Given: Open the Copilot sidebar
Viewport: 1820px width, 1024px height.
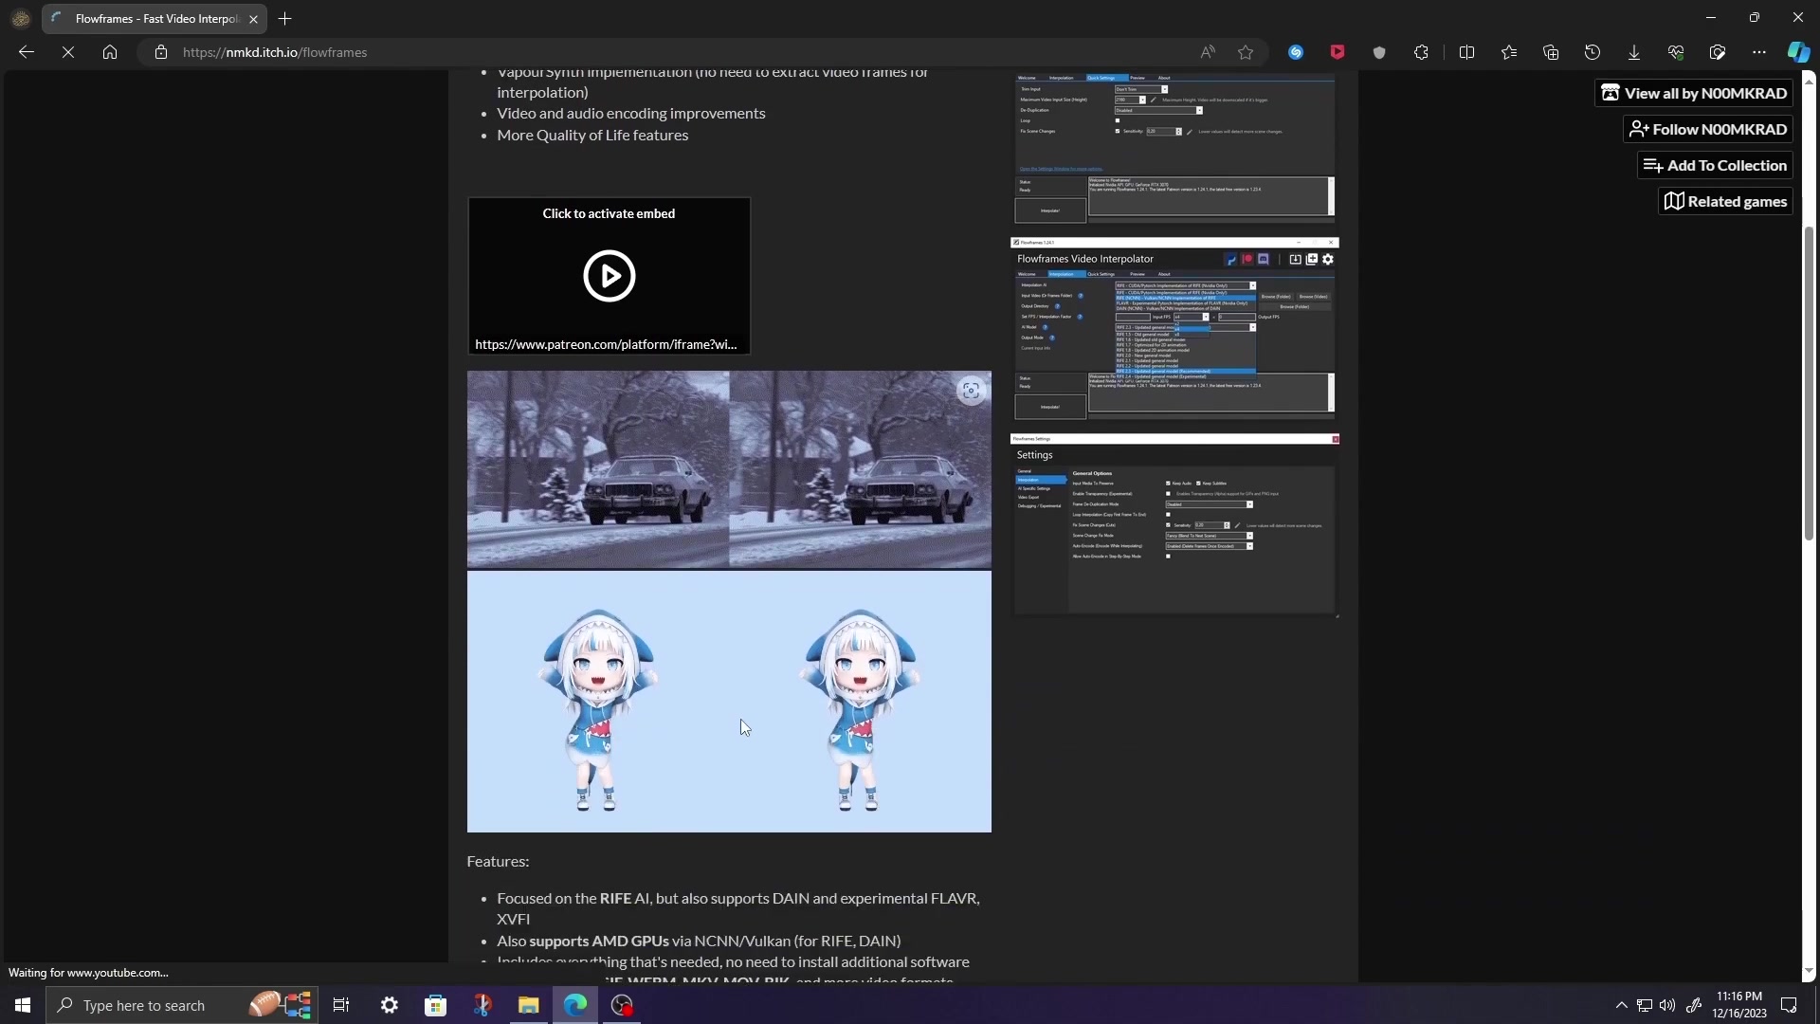Looking at the screenshot, I should click(x=1798, y=52).
